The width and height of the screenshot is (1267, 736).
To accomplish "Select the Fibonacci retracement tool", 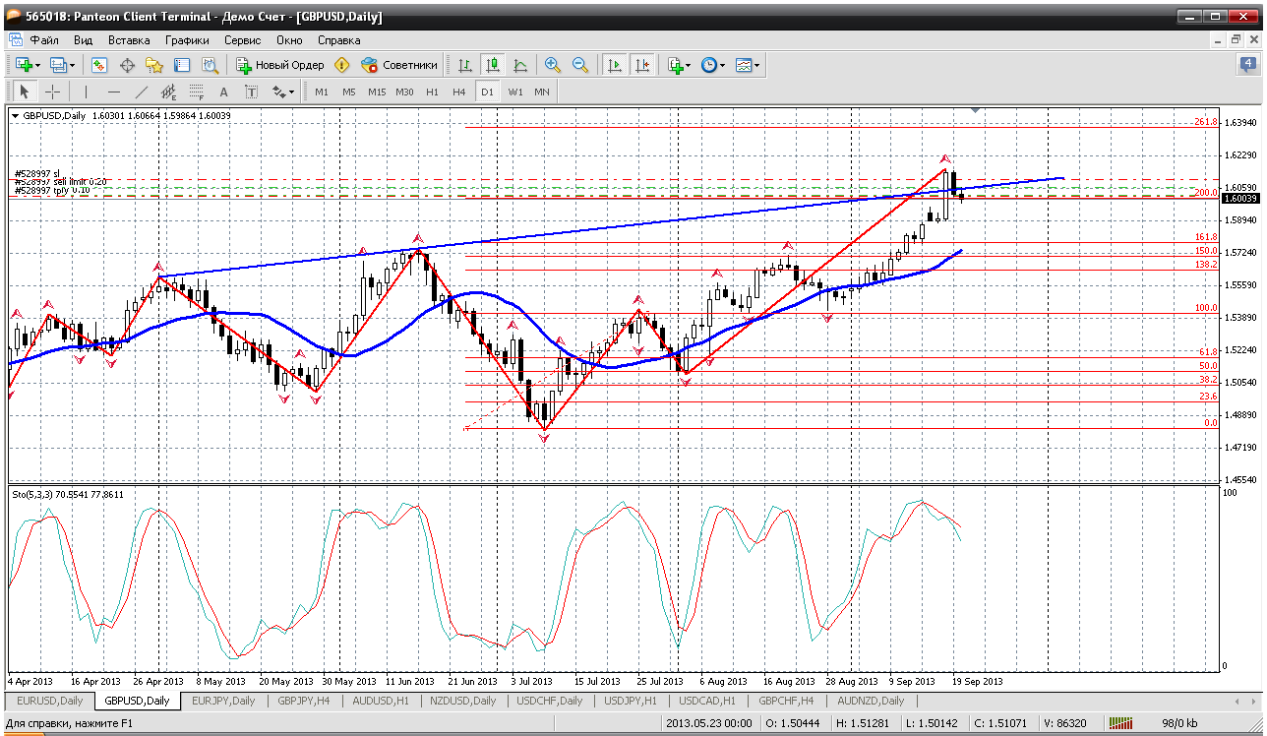I will point(196,92).
